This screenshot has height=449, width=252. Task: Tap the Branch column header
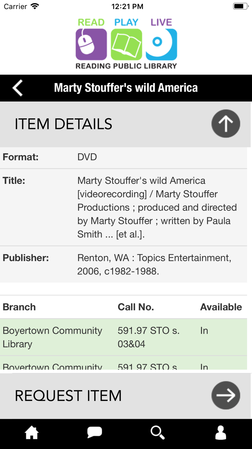pos(19,307)
